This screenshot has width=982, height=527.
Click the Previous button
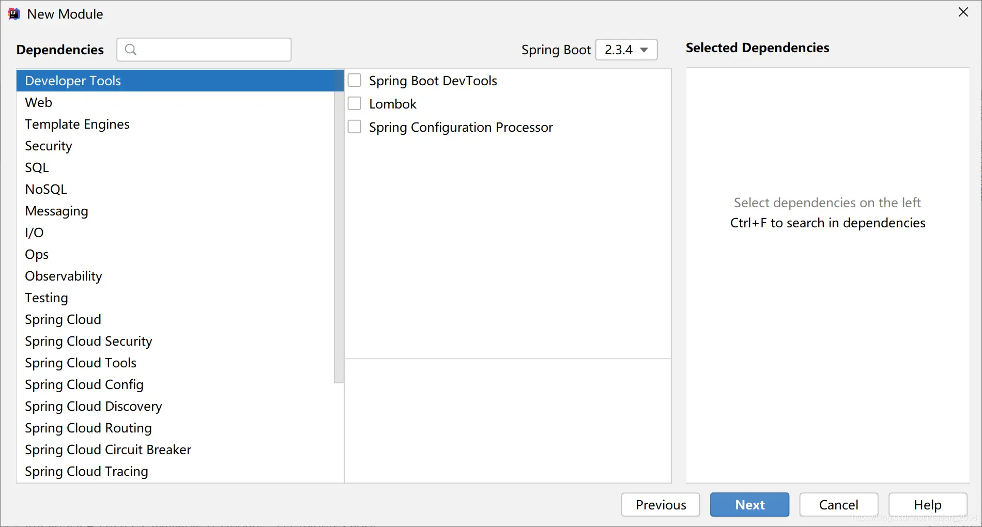click(x=661, y=505)
